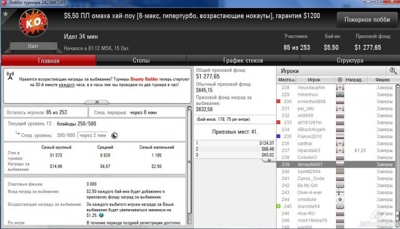Viewport: 400px width, 229px height.
Task: Open the Структура tab
Action: pos(350,60)
